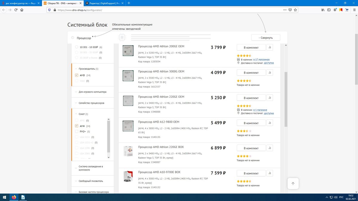The width and height of the screenshot is (358, 201).
Task: Bookmark this page with star icon
Action: point(295,10)
